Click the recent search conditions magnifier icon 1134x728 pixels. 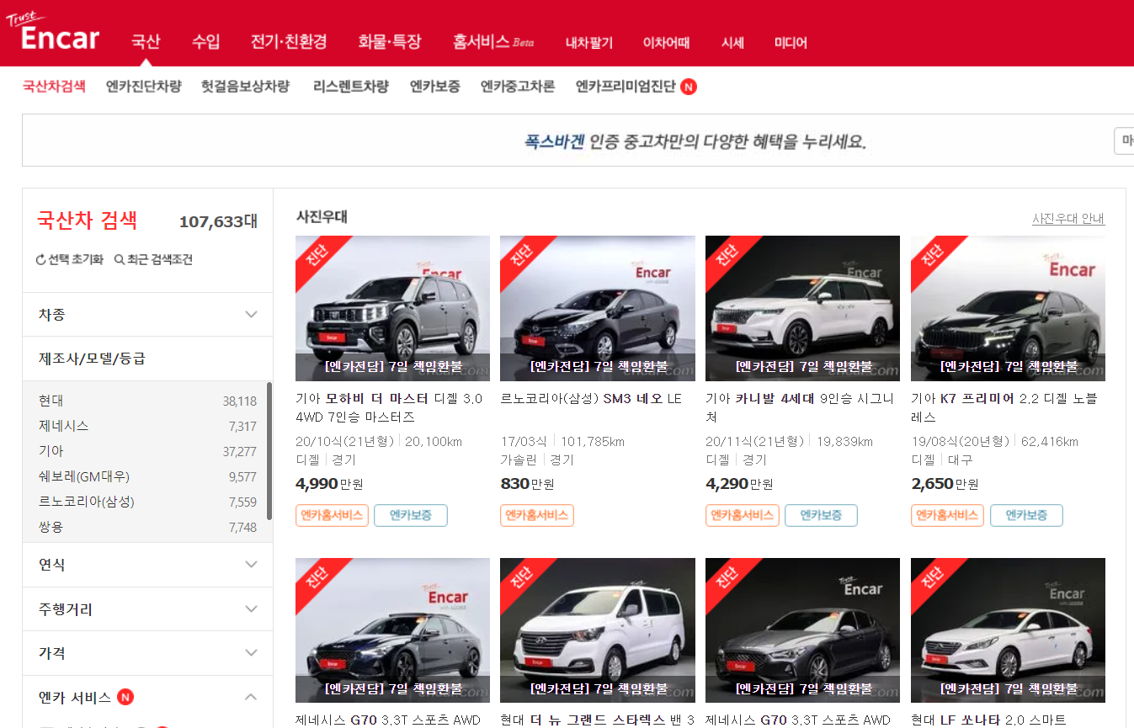click(x=120, y=260)
